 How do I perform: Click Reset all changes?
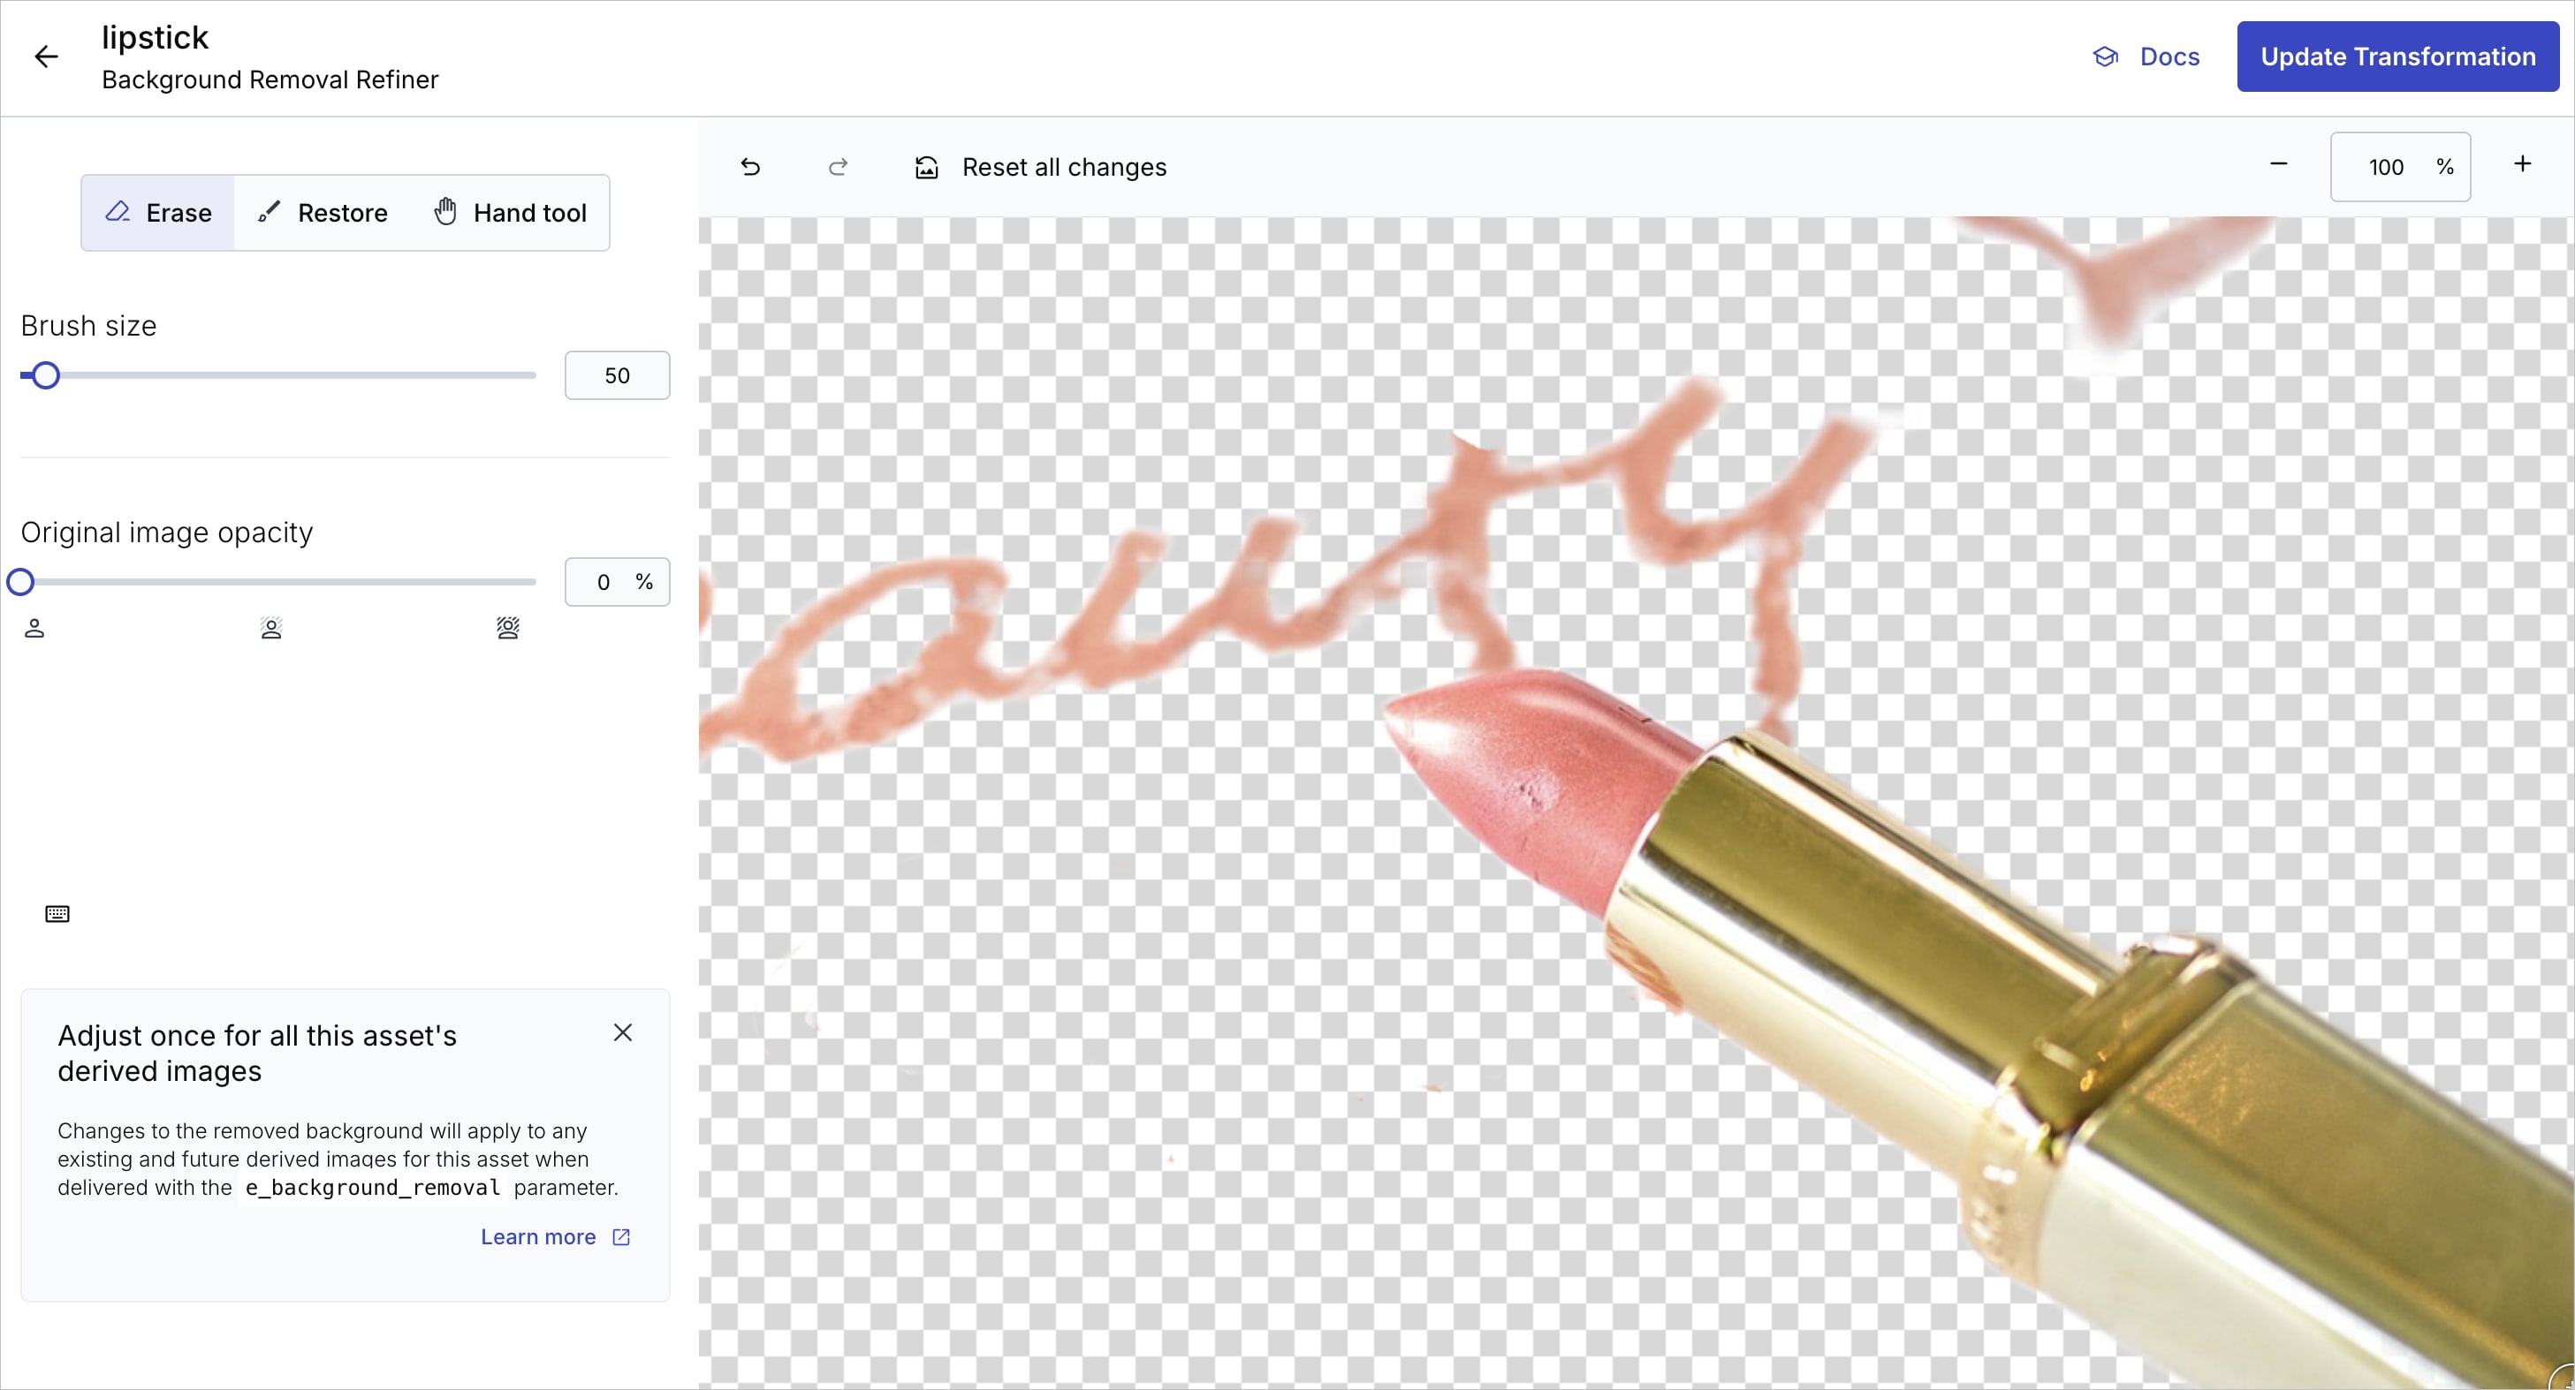(x=1041, y=167)
